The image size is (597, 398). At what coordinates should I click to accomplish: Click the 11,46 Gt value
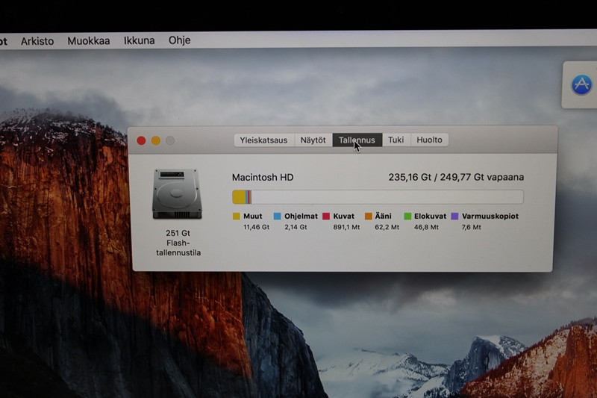256,227
